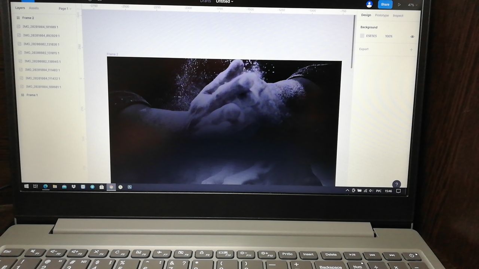Open the Untitled file name dropdown
The width and height of the screenshot is (479, 269).
pos(225,1)
